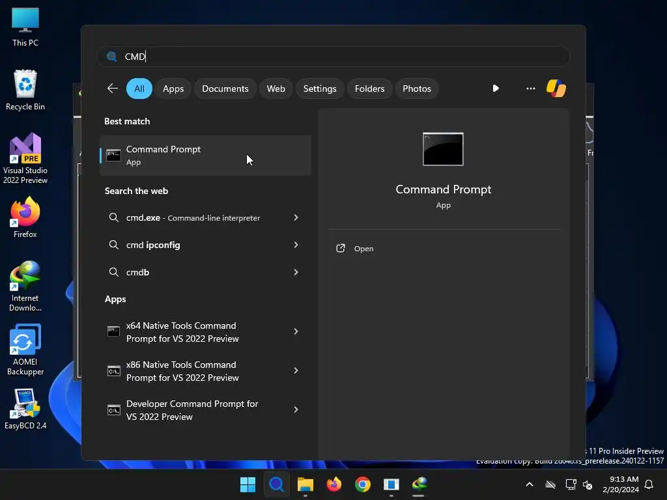The width and height of the screenshot is (667, 500).
Task: Click the network monitor icon in the tray
Action: point(571,484)
